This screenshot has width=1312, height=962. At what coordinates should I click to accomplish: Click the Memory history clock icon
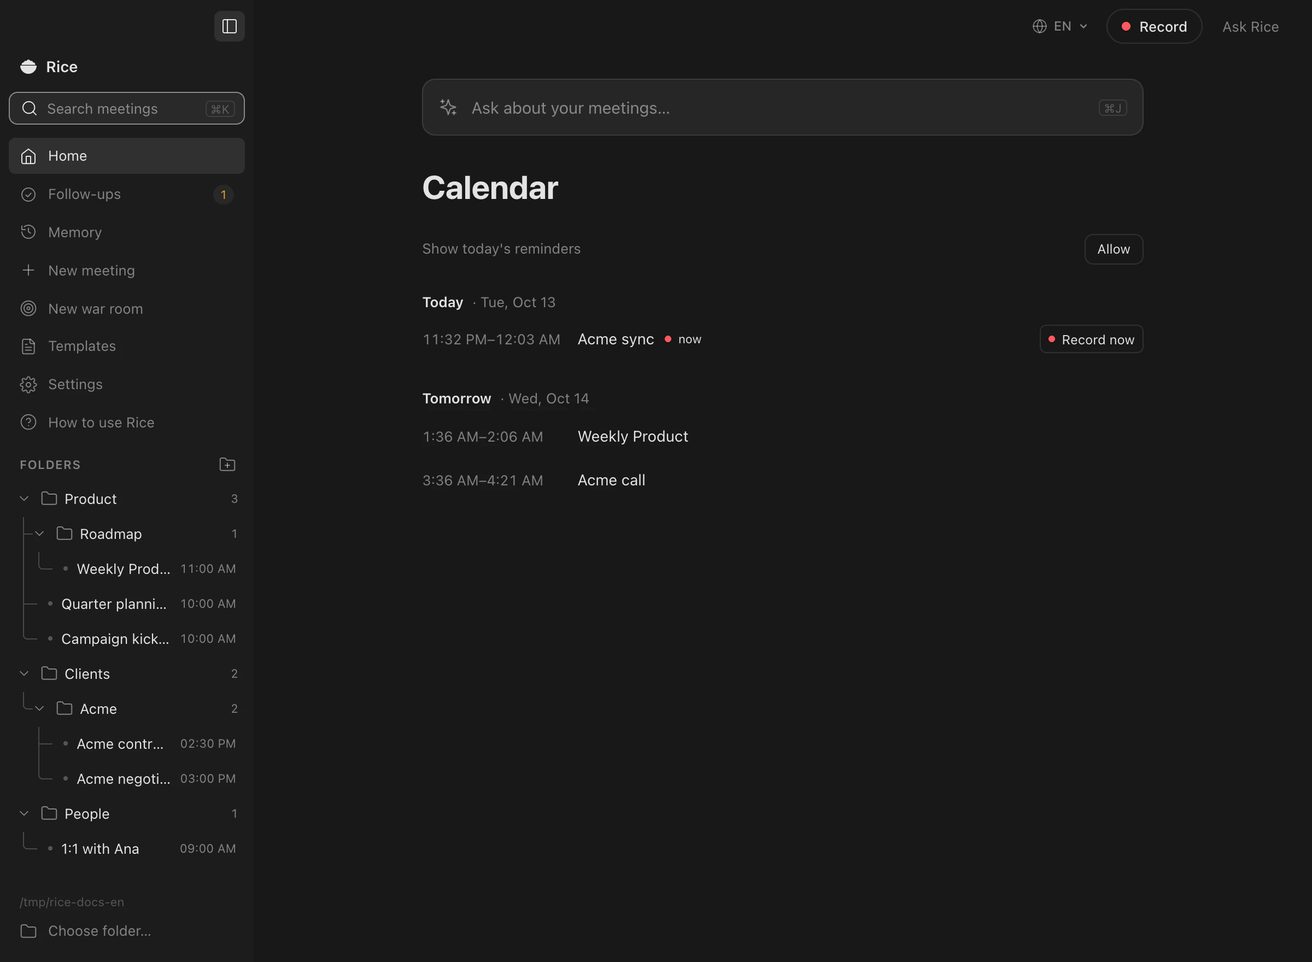point(28,232)
